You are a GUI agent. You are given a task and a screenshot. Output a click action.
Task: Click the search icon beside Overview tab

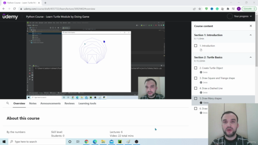pos(8,103)
